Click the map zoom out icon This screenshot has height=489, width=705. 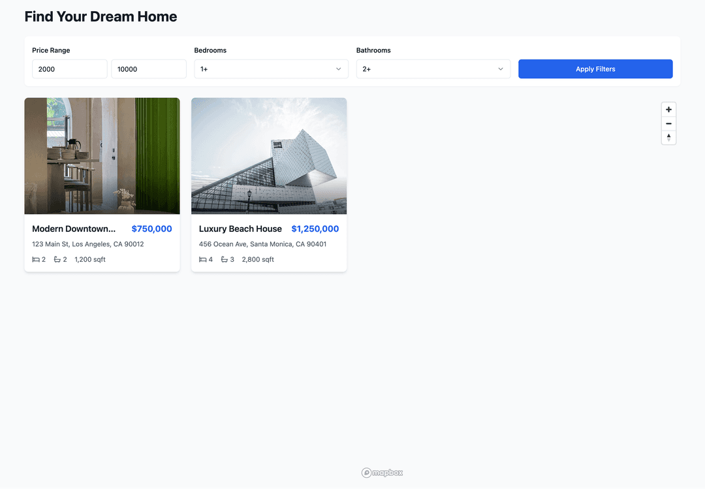668,123
